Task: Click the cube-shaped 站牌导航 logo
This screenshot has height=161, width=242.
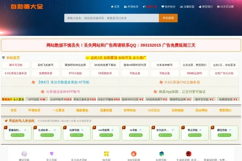Action: point(161,154)
